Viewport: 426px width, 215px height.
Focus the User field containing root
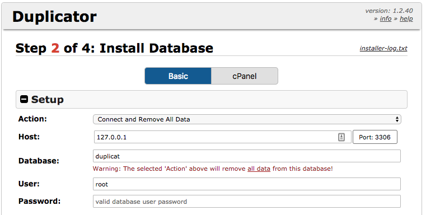247,184
